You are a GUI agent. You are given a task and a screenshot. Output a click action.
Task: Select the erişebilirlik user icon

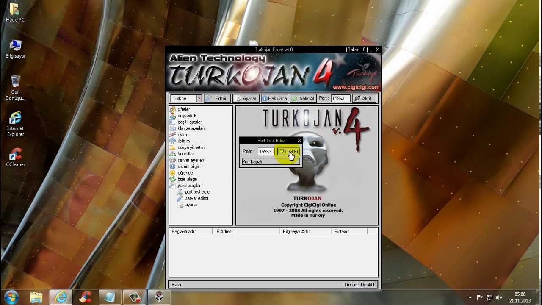click(x=172, y=116)
